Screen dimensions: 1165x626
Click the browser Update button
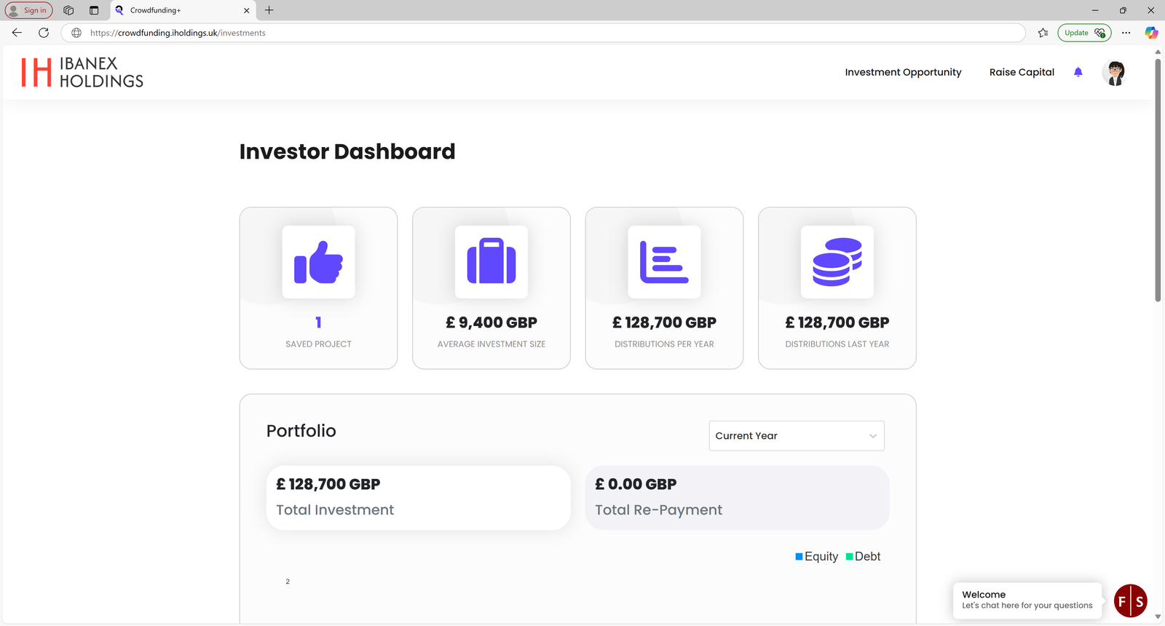pos(1083,33)
